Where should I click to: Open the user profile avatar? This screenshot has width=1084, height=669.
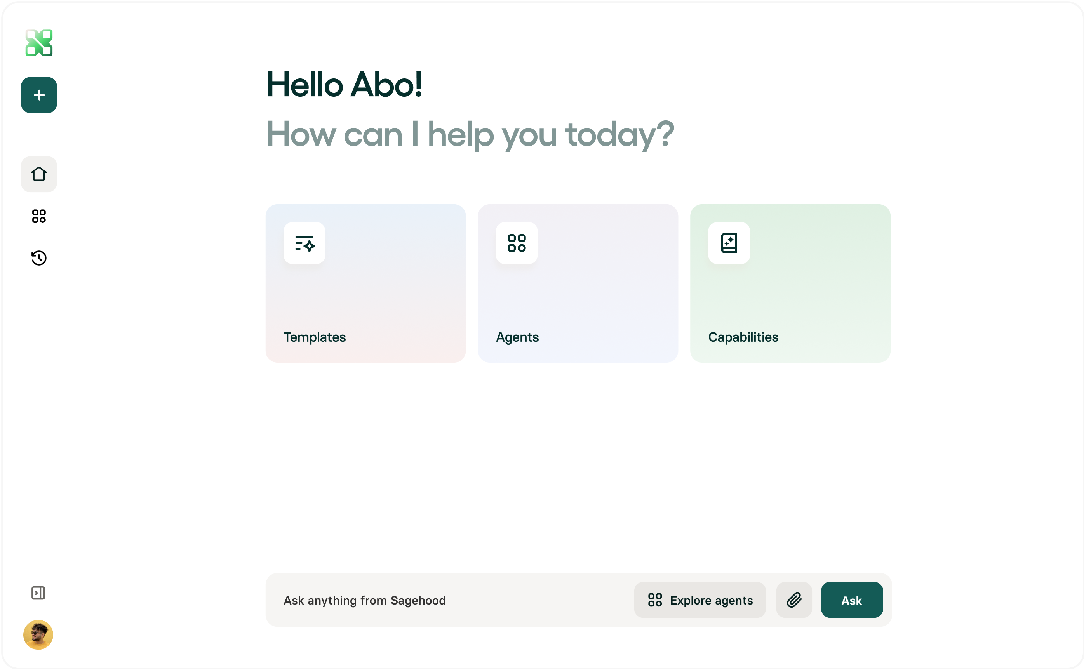click(x=38, y=634)
